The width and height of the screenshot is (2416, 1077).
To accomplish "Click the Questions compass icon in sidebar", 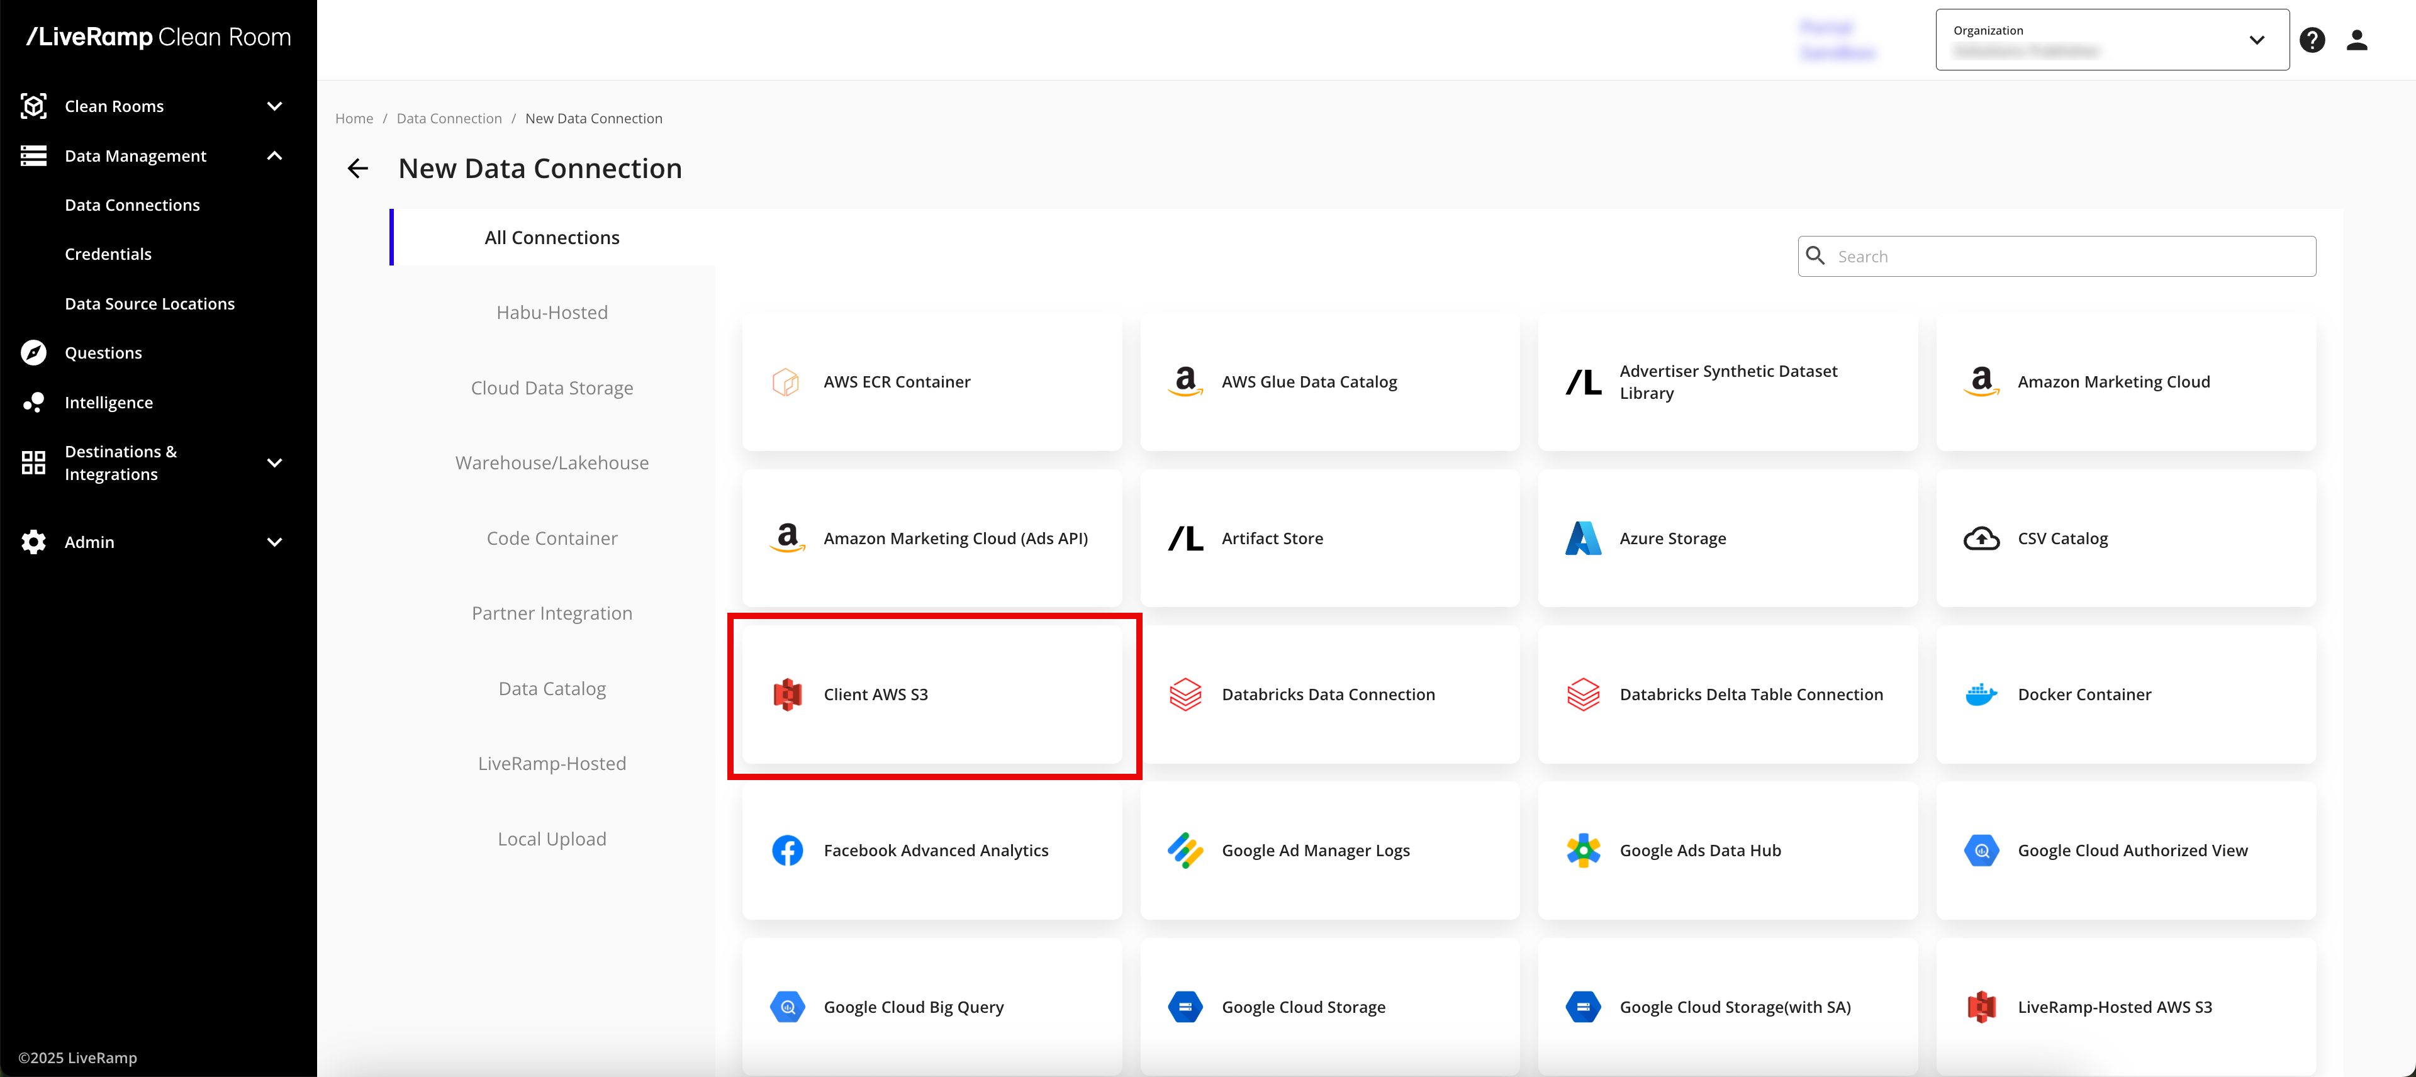I will (34, 353).
